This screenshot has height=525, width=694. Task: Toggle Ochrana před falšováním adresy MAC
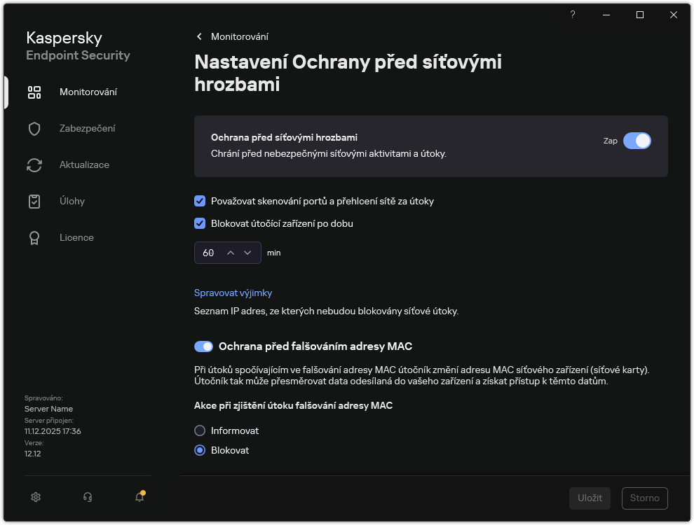tap(203, 346)
